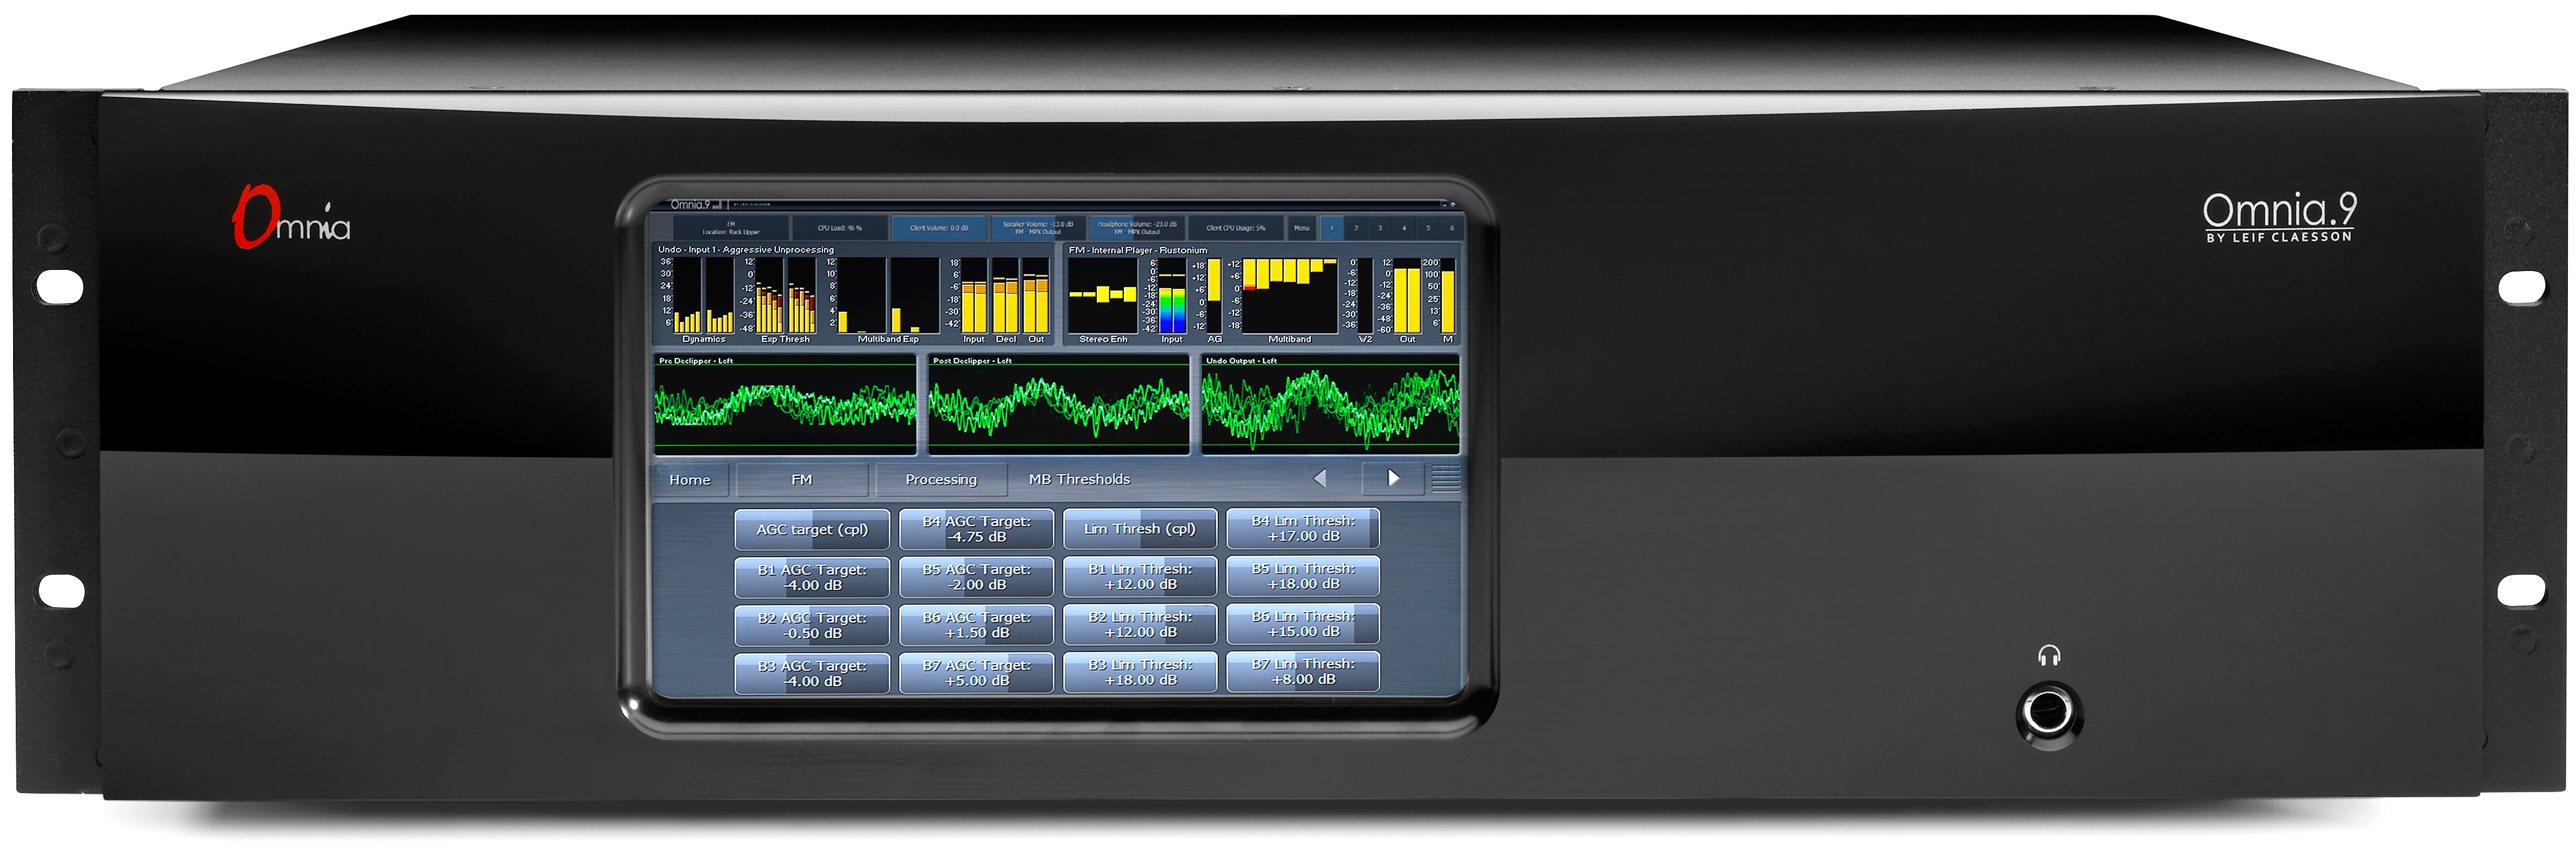Image resolution: width=2576 pixels, height=857 pixels.
Task: Adjust the B2 AGC Target -0.50 dB slider
Action: [x=811, y=625]
